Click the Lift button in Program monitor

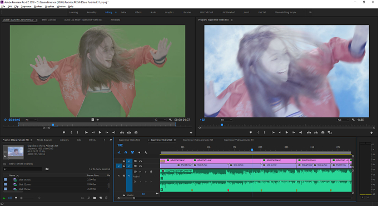coord(309,132)
